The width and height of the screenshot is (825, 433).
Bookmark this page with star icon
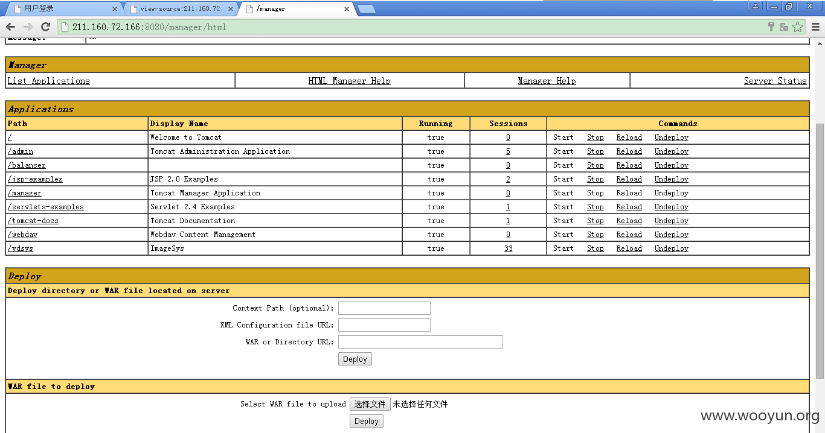[x=798, y=27]
